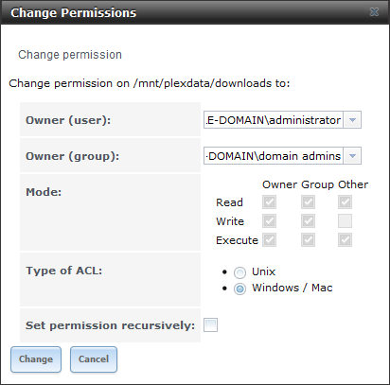Viewport: 390px width, 385px height.
Task: Toggle Other Execute permission checkbox
Action: click(x=345, y=240)
